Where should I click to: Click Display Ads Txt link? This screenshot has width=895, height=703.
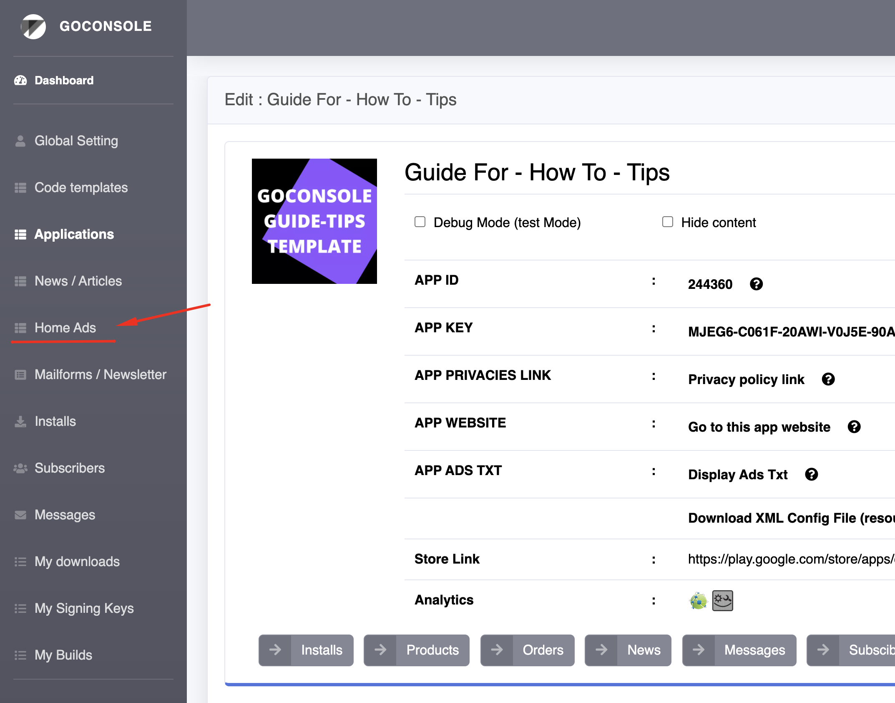[738, 474]
